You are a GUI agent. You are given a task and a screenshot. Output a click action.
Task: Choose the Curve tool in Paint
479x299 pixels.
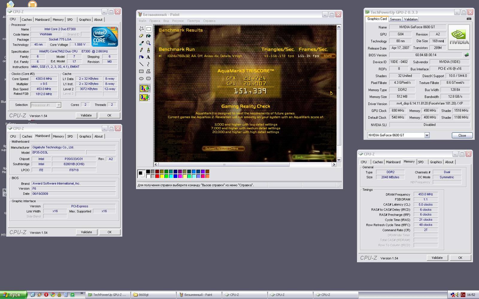point(148,64)
